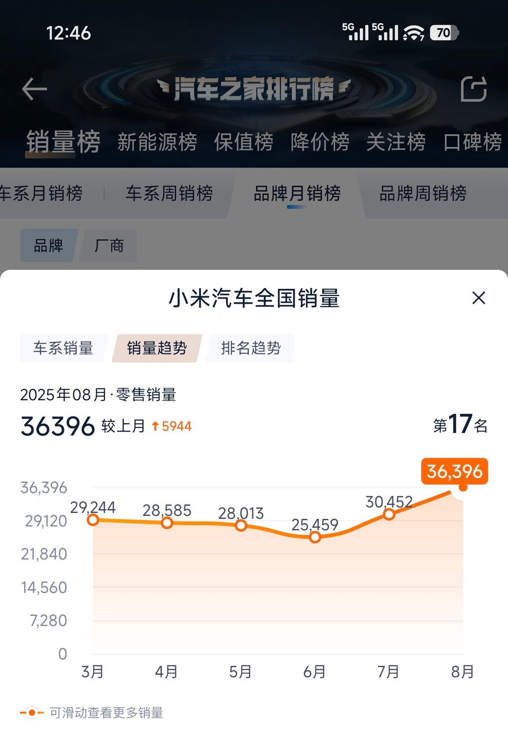The width and height of the screenshot is (508, 751).
Task: Tap the 3月 data point 29,244
Action: (93, 520)
